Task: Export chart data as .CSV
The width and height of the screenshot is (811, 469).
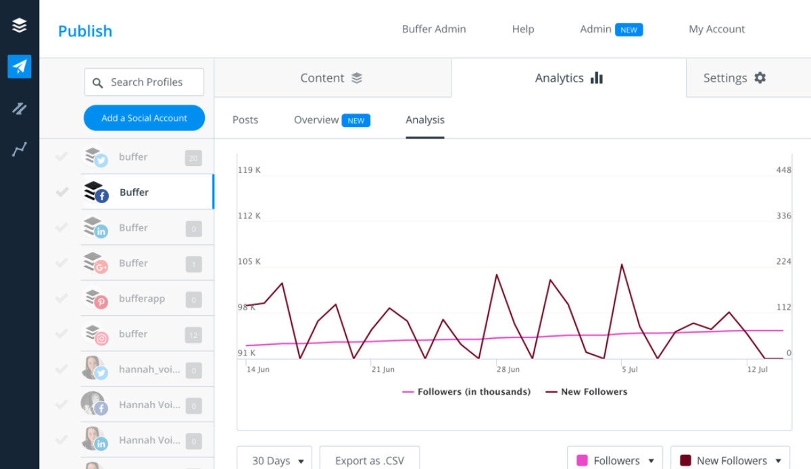Action: tap(369, 460)
